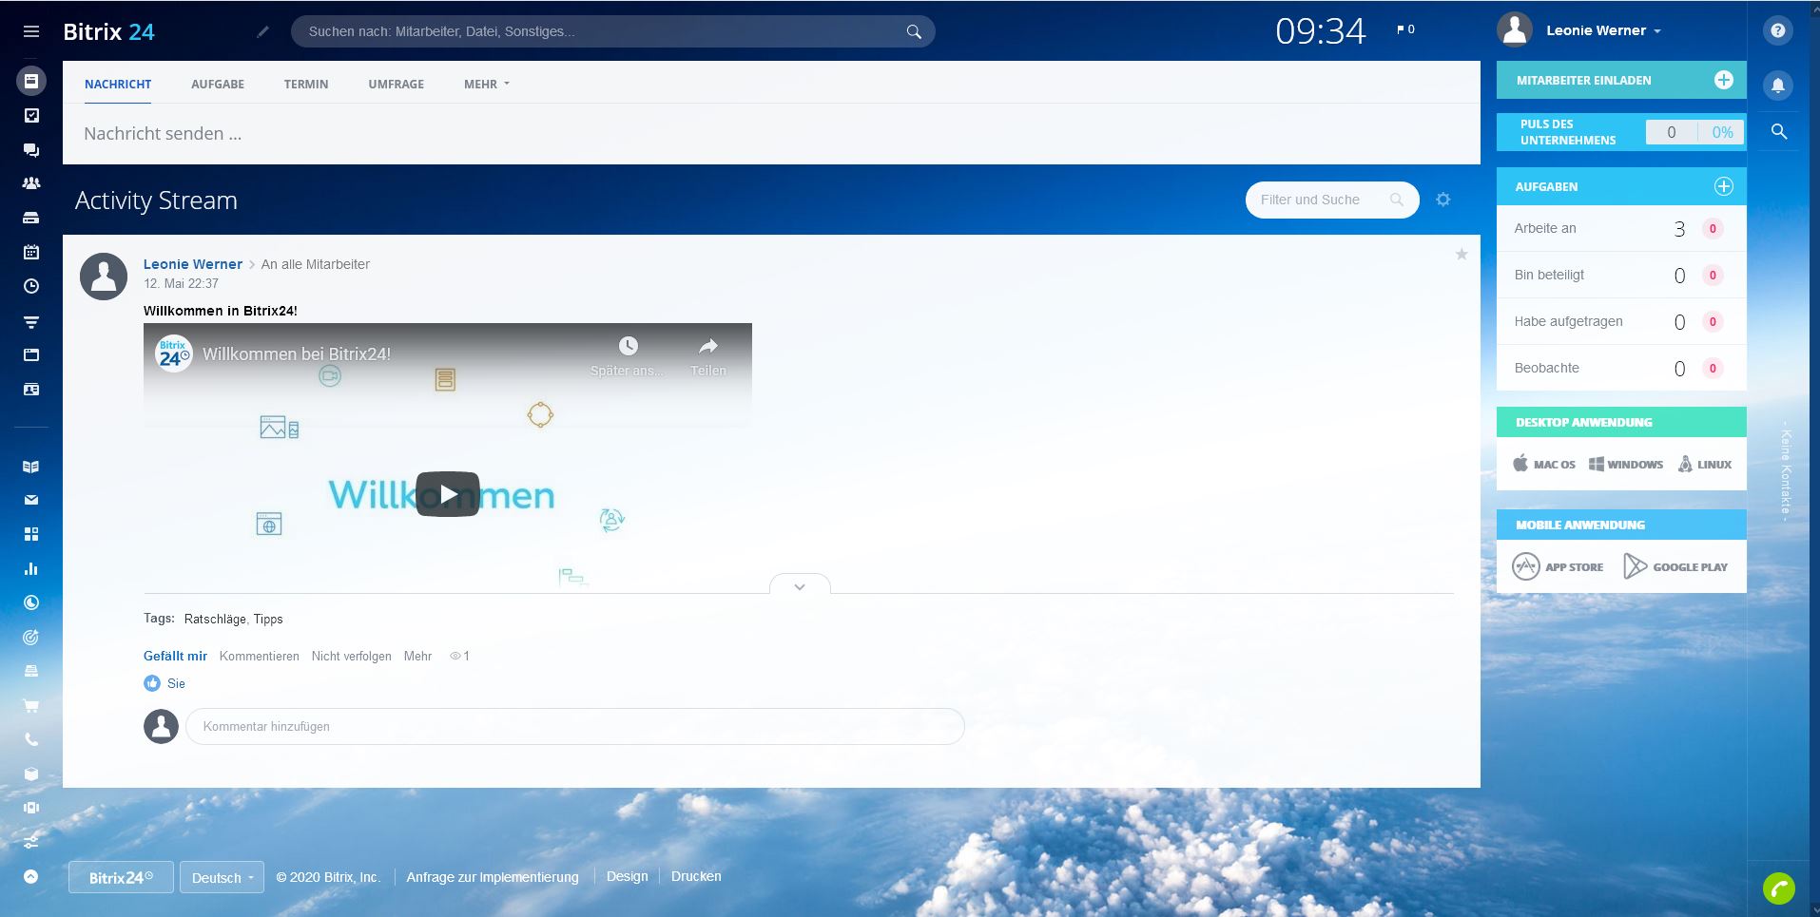1820x917 pixels.
Task: Click the 'Nachricht senden ...' message field
Action: (771, 134)
